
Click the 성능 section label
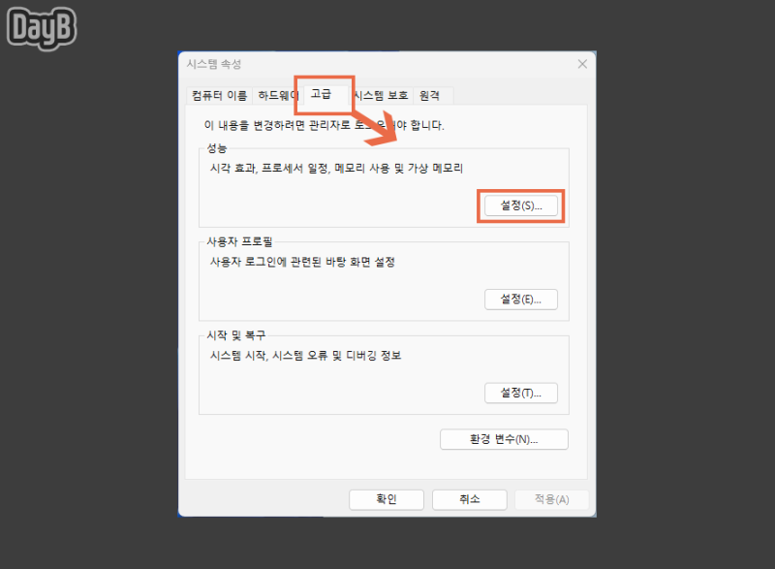point(217,147)
